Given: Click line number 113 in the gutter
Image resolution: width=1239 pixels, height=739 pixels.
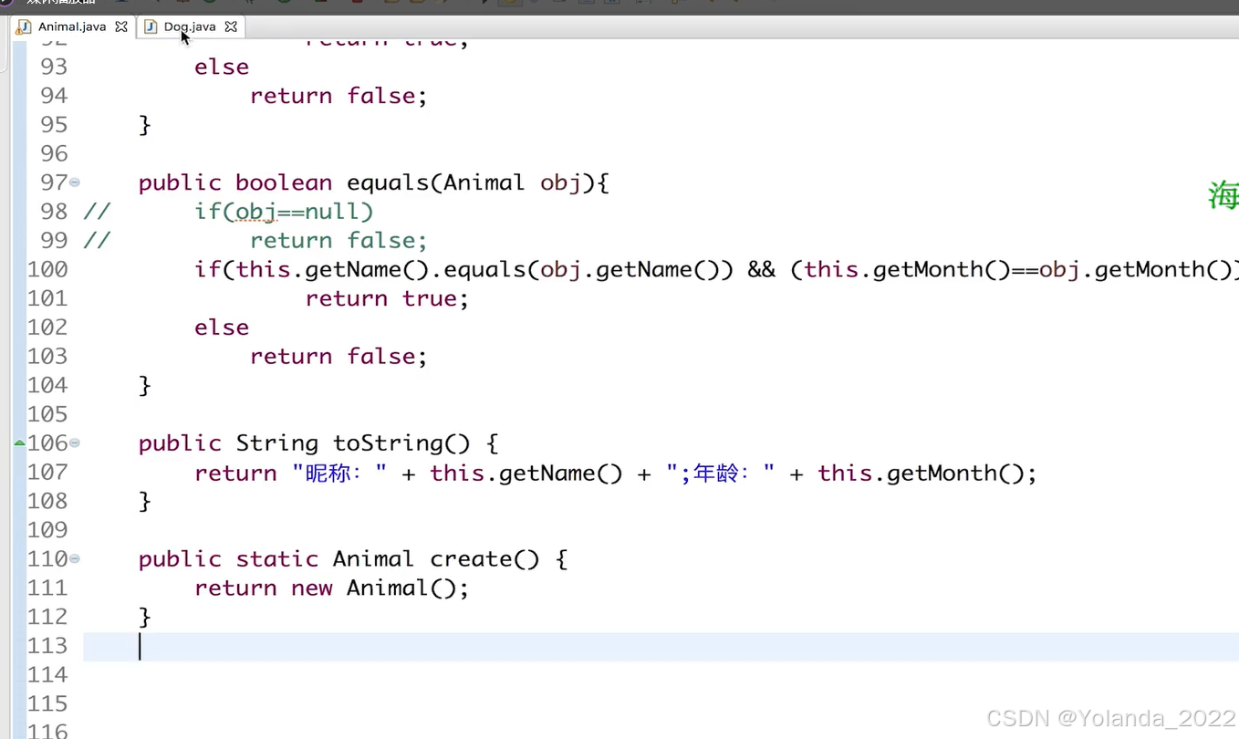Looking at the screenshot, I should pyautogui.click(x=47, y=646).
